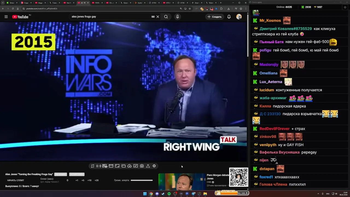Click the YouTube page vertical scrollbar
Image resolution: width=350 pixels, height=197 pixels.
pyautogui.click(x=248, y=36)
